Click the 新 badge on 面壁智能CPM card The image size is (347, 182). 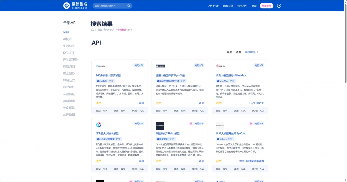tap(190, 124)
